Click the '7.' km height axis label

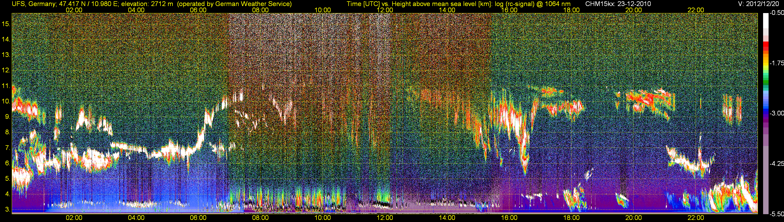tap(8, 148)
